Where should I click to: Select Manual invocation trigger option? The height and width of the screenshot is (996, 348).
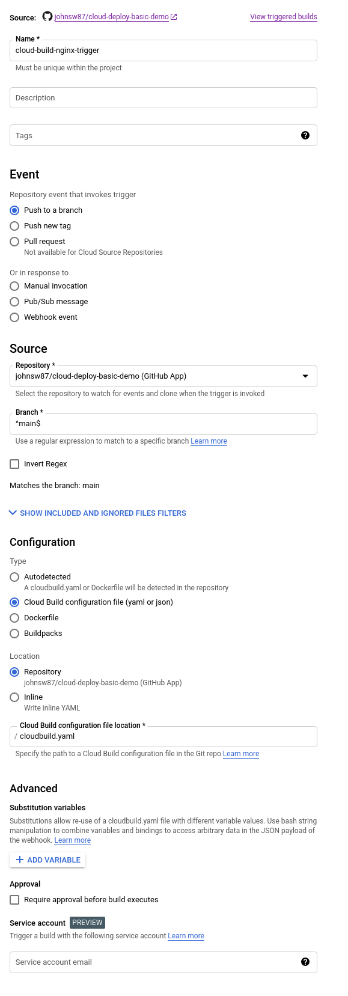pos(14,286)
